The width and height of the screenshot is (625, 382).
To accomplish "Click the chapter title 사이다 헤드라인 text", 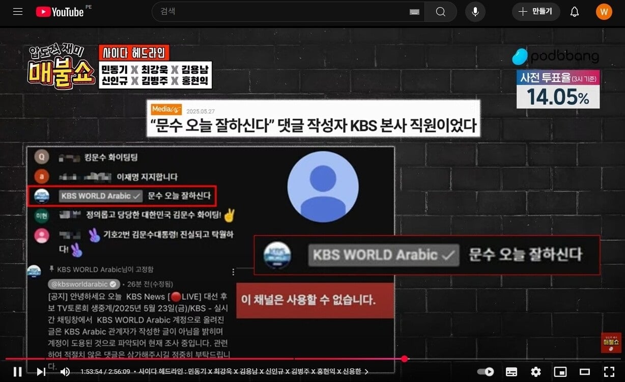I will click(x=249, y=372).
